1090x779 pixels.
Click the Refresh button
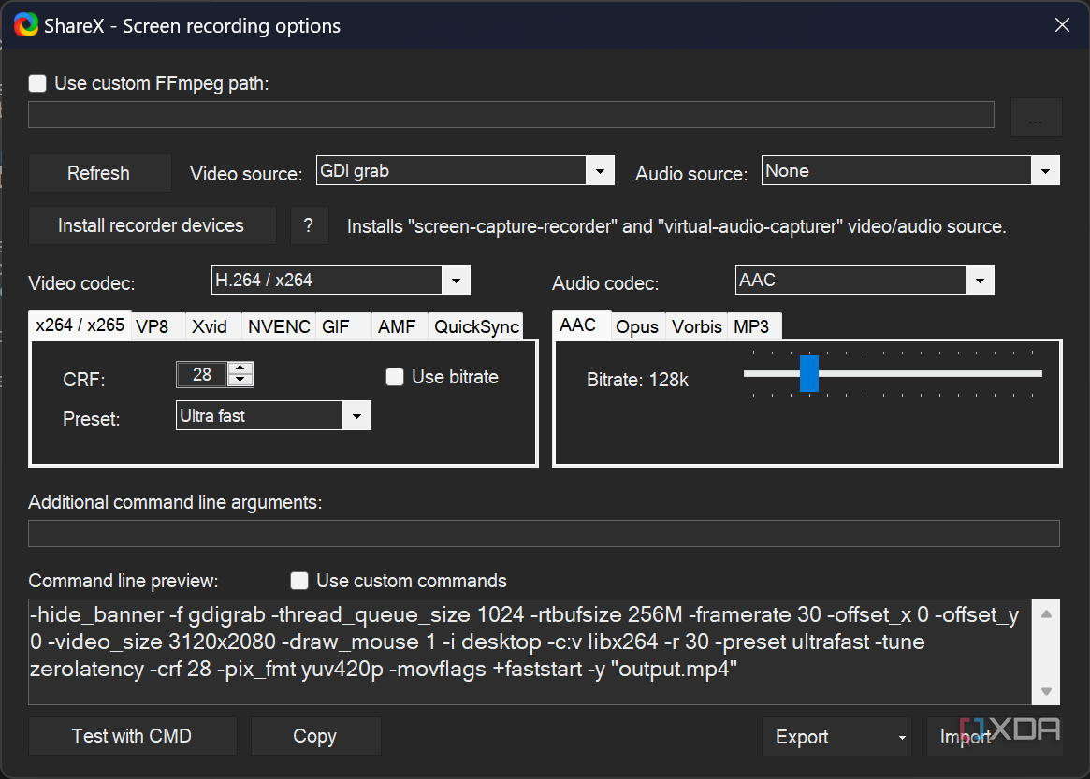click(x=99, y=173)
